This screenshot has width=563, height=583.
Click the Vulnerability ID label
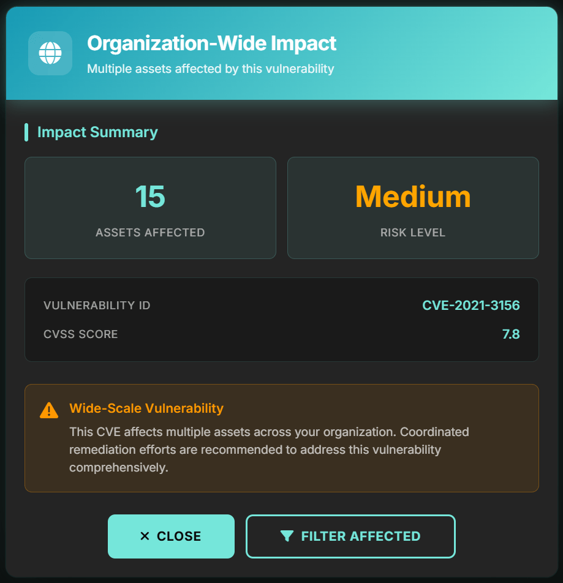[x=97, y=305]
